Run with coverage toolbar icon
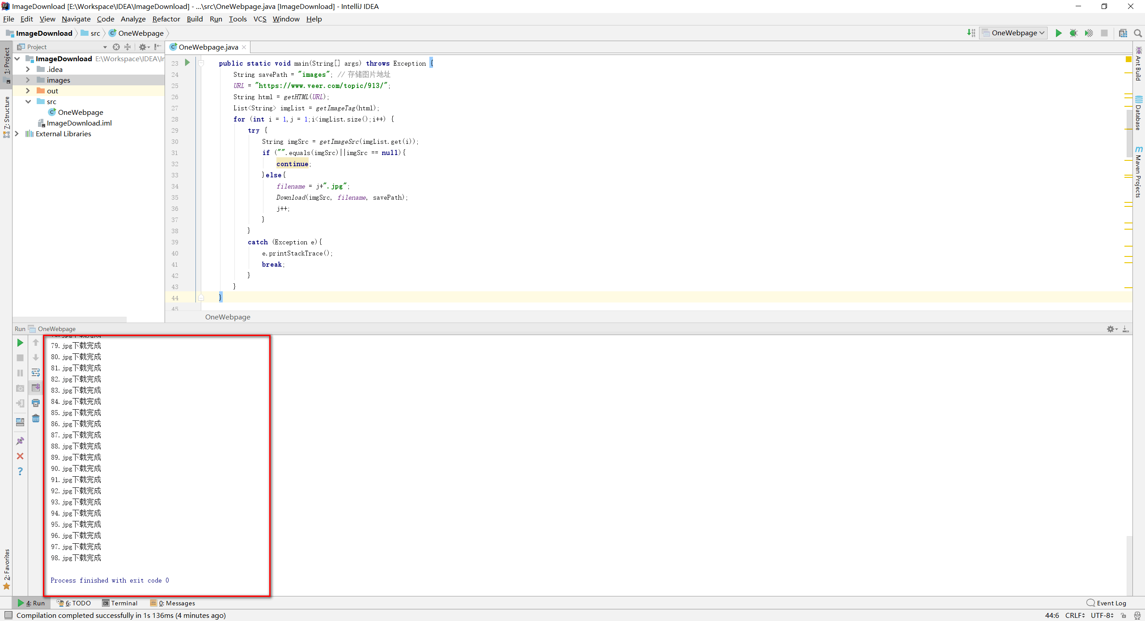The height and width of the screenshot is (621, 1145). (1089, 33)
